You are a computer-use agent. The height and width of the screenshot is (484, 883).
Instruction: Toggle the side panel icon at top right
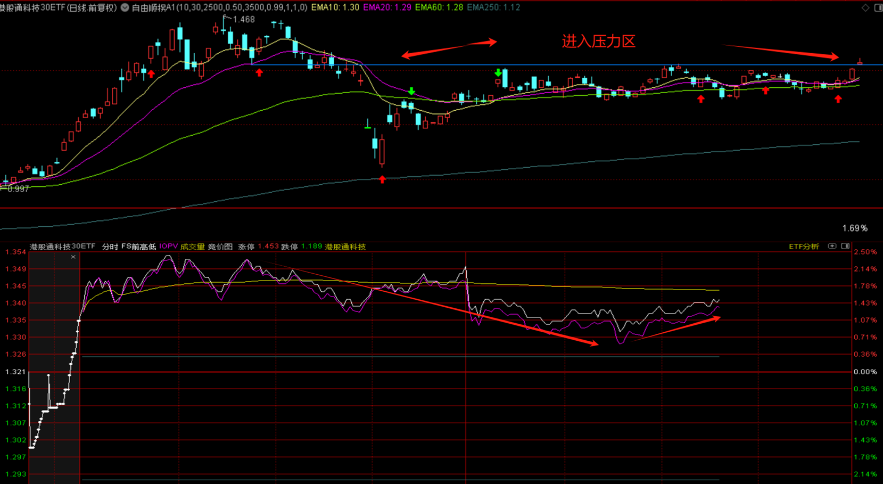[x=878, y=7]
